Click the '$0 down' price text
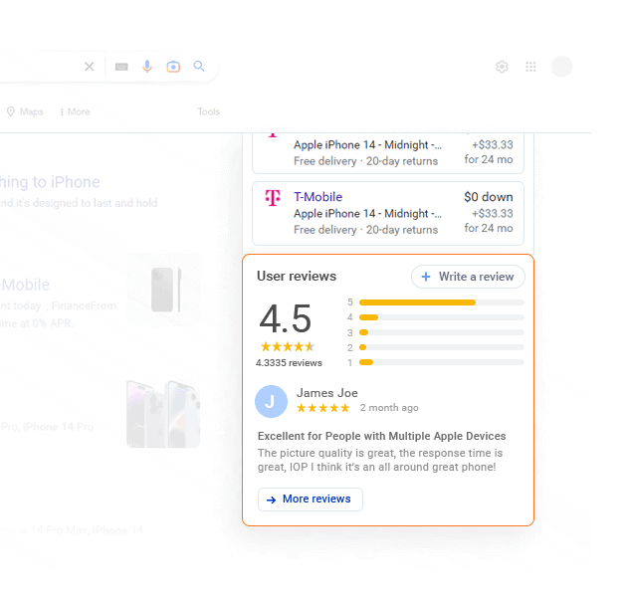 click(489, 197)
